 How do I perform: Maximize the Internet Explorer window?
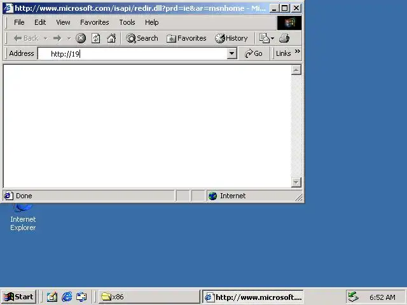tap(284, 8)
